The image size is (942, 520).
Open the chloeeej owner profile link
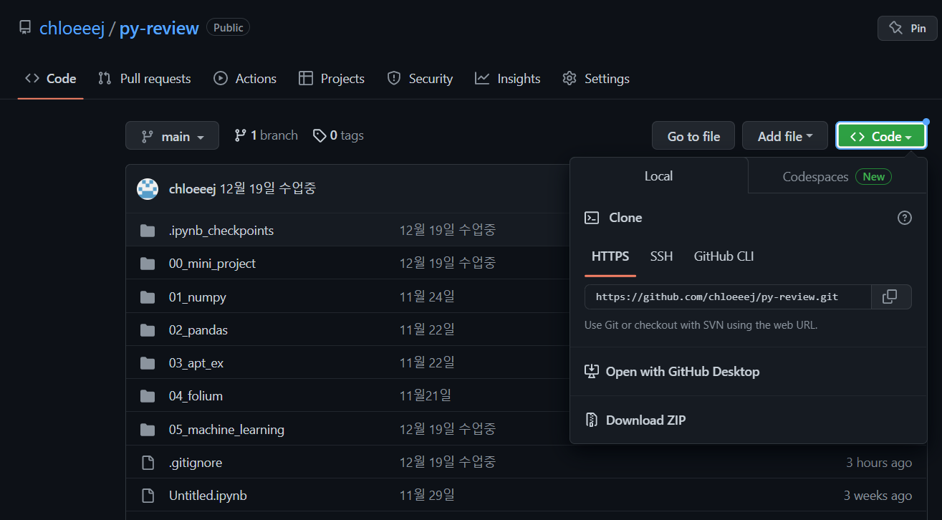pyautogui.click(x=72, y=28)
